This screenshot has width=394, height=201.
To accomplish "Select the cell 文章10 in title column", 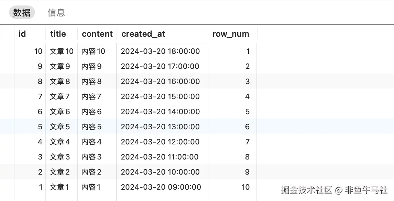I will [62, 51].
